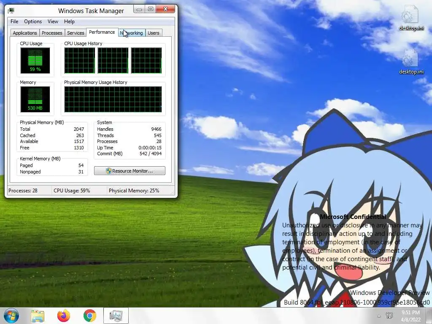Select the Performance tab
432x324 pixels.
pyautogui.click(x=102, y=32)
